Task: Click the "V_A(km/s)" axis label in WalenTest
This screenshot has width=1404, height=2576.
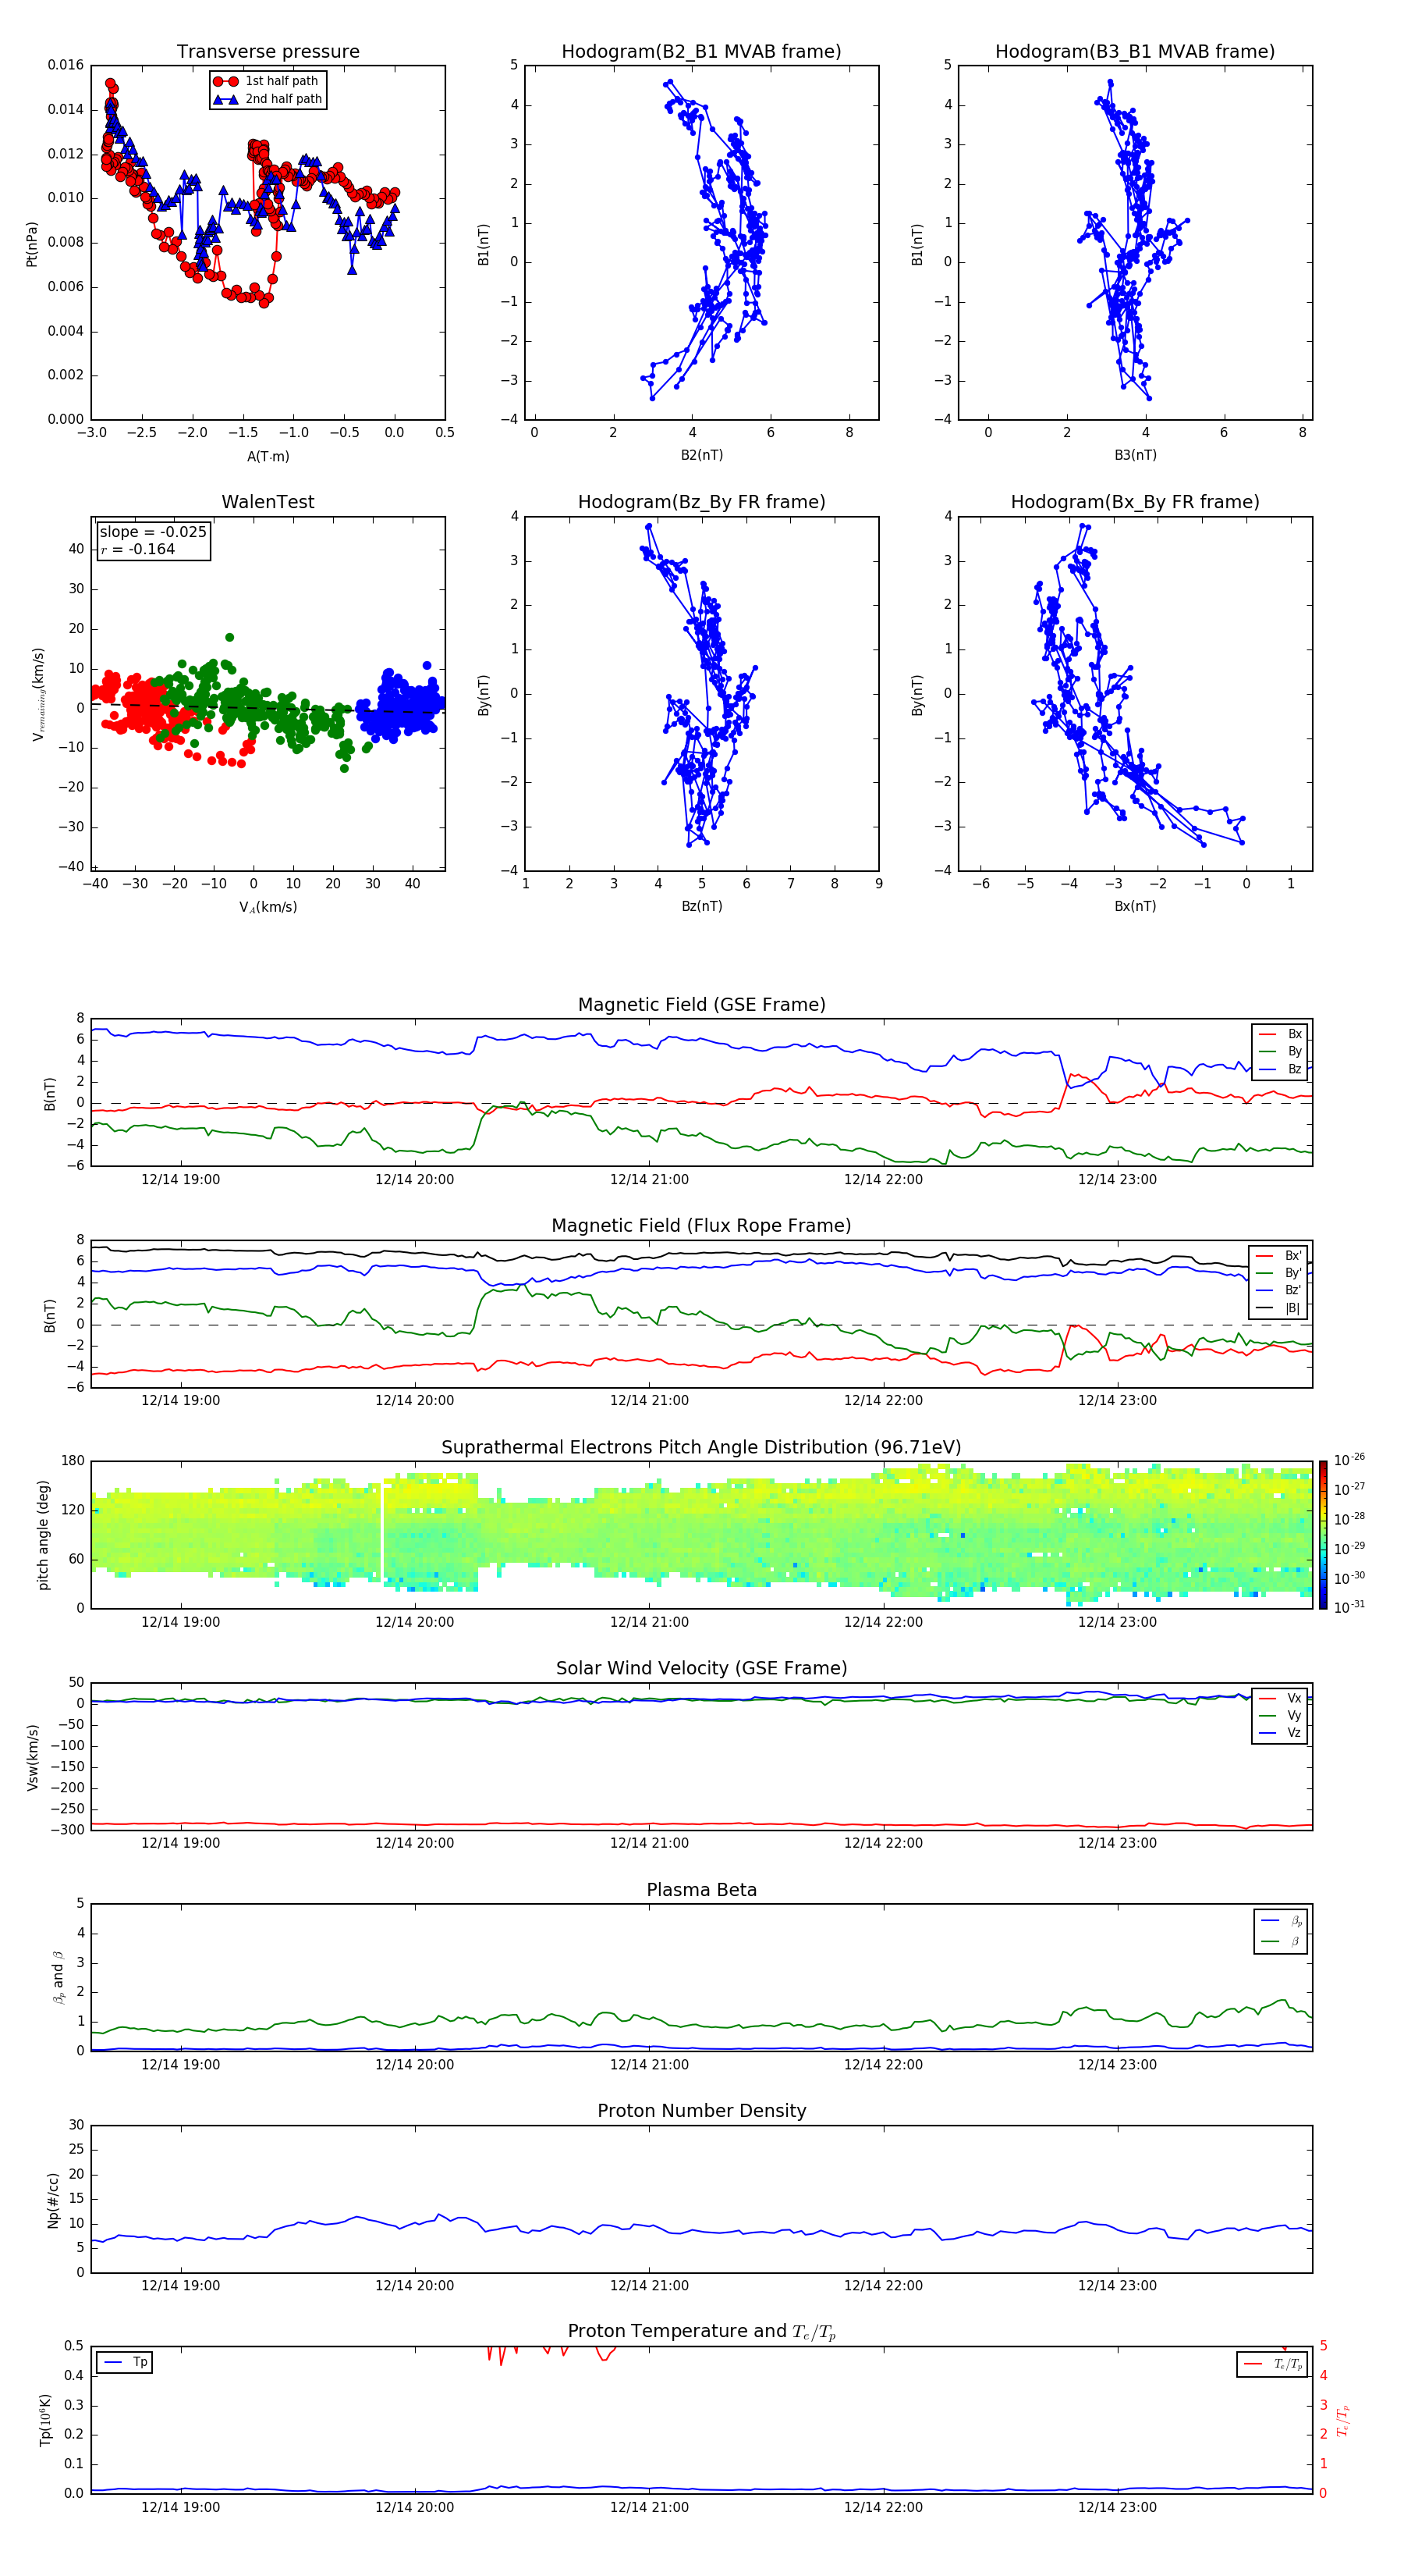Action: click(x=268, y=907)
